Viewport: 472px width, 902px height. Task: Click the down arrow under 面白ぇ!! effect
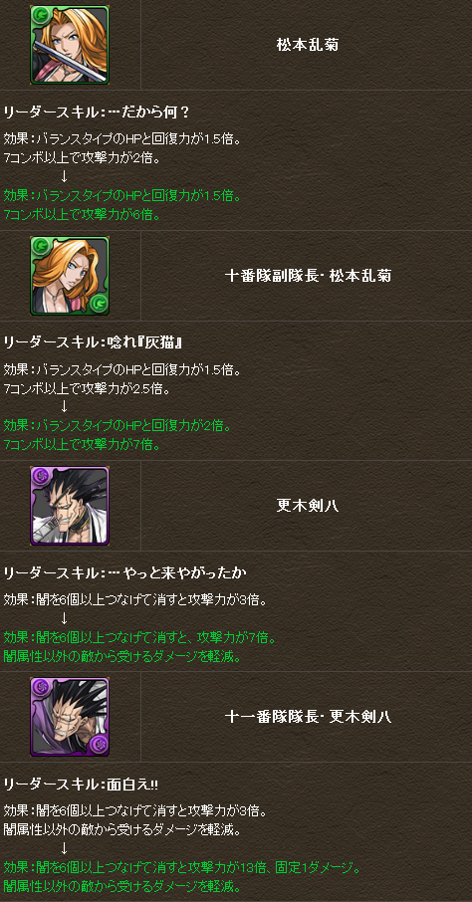point(64,848)
